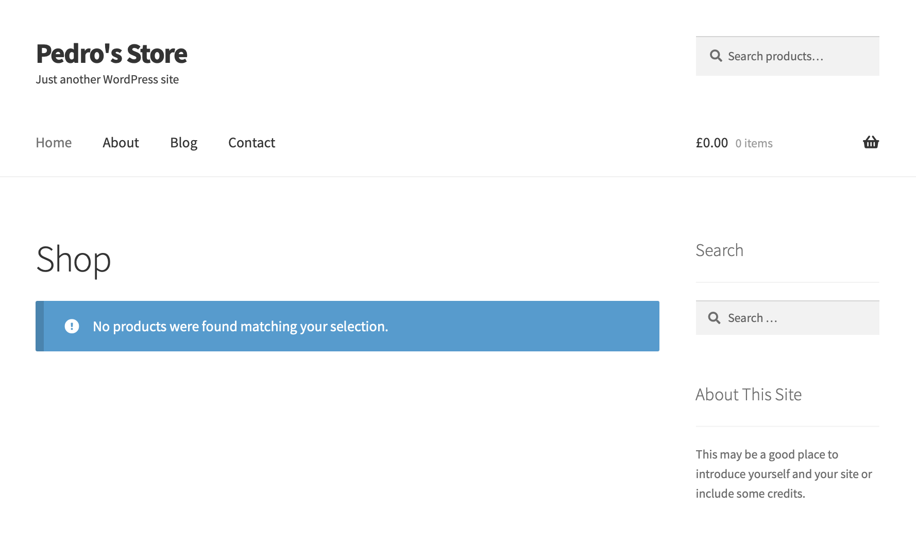Click the Pedro's Store site title

coord(111,54)
